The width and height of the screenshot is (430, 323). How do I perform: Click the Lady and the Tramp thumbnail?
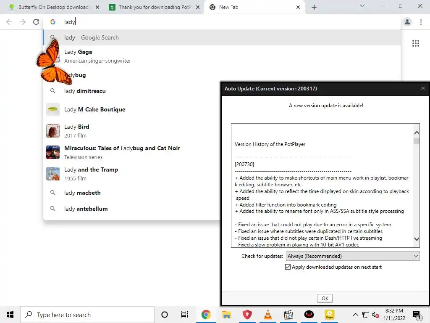coord(52,174)
